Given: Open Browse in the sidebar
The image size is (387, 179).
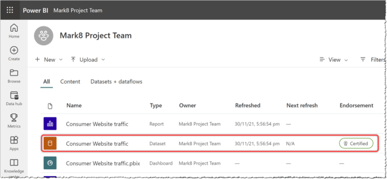Looking at the screenshot, I should coord(14,76).
